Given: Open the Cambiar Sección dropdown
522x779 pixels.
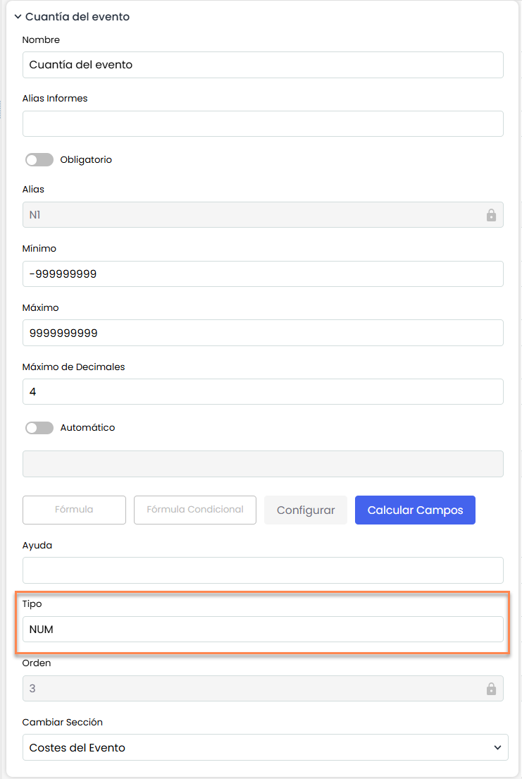Looking at the screenshot, I should click(x=254, y=747).
